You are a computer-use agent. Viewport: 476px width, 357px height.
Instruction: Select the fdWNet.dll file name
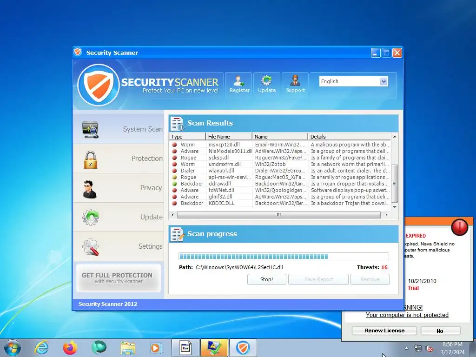[221, 190]
